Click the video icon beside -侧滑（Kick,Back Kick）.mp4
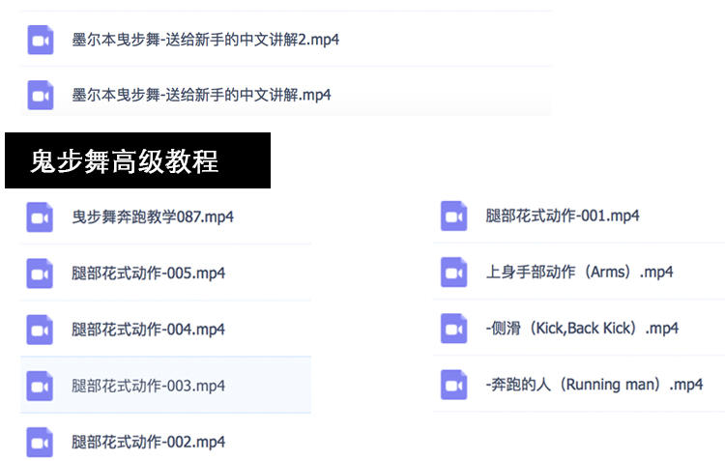This screenshot has width=725, height=461. (453, 329)
